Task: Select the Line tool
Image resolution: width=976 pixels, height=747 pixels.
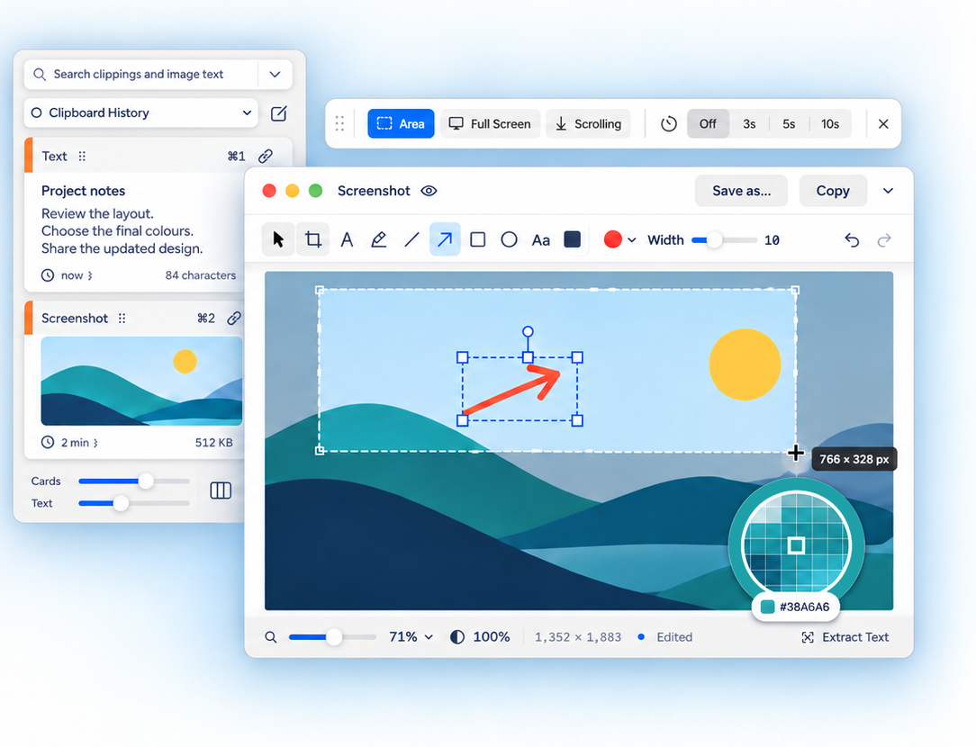Action: 412,239
